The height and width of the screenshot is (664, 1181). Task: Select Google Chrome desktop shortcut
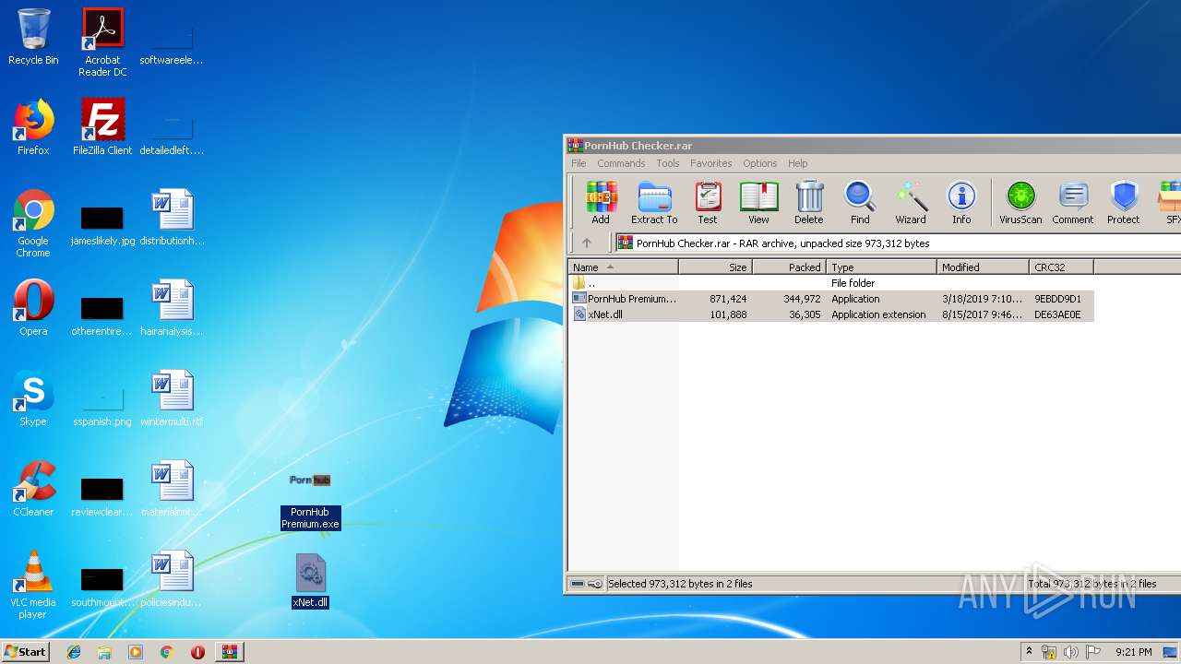(33, 223)
